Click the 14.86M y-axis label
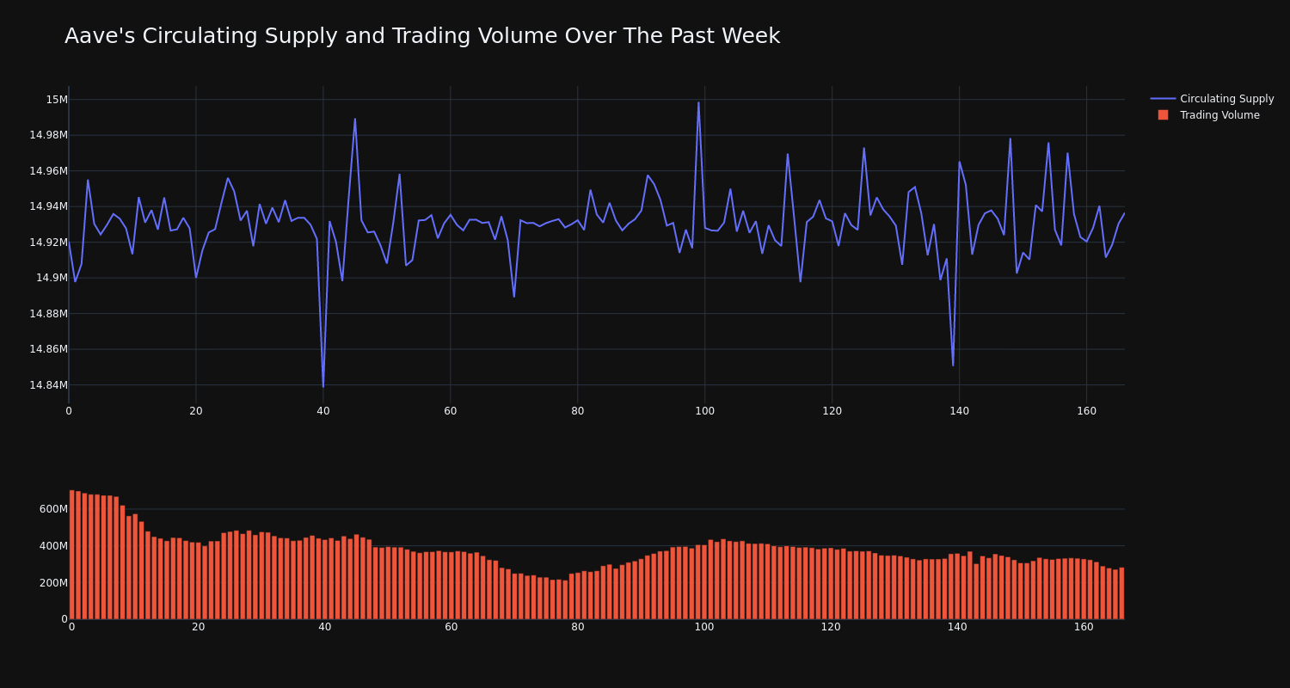This screenshot has width=1290, height=688. click(x=48, y=349)
